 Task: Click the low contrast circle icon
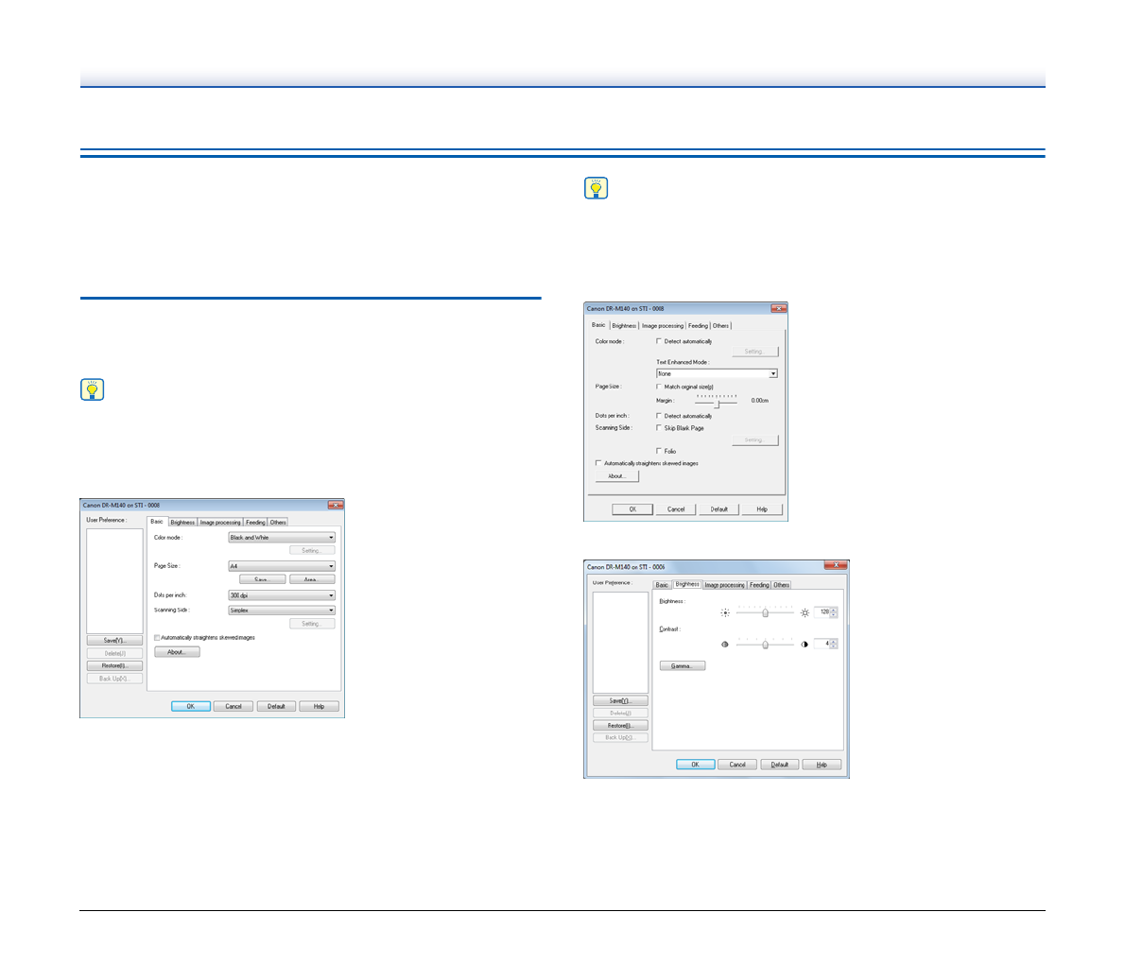[x=725, y=645]
